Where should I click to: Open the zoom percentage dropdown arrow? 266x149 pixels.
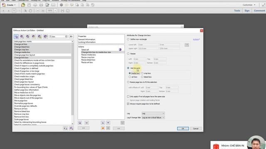tap(55, 11)
